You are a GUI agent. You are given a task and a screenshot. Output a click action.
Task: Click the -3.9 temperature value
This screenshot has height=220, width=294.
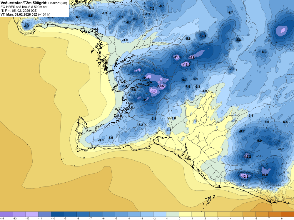tap(204, 91)
